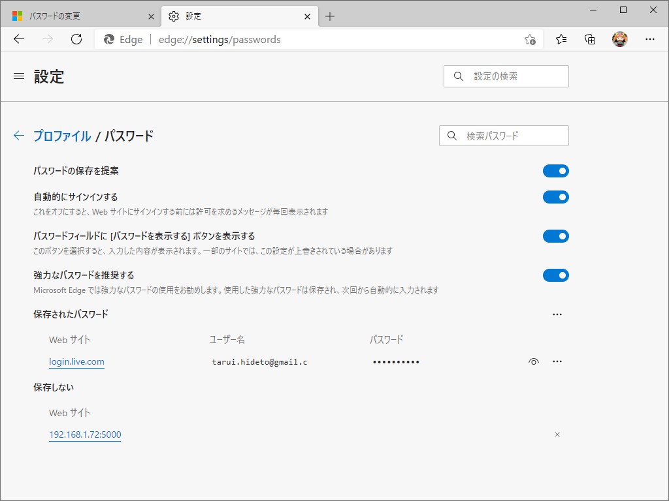
Task: Click the profile avatar picture
Action: [x=619, y=39]
